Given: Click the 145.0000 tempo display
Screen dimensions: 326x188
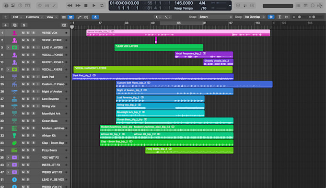Looking at the screenshot, I should click(x=183, y=3).
